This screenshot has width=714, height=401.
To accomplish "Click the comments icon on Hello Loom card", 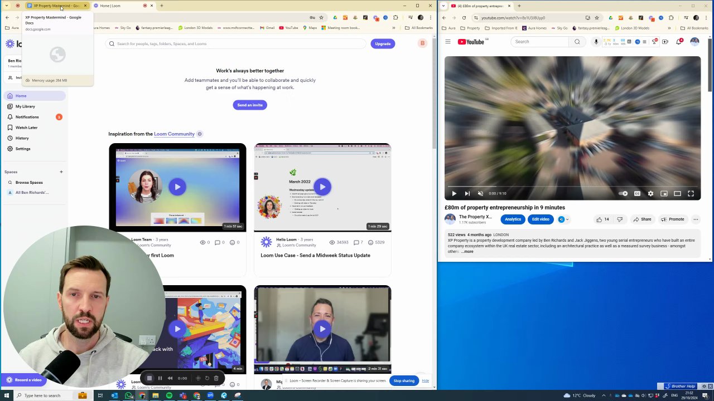I will pyautogui.click(x=356, y=242).
